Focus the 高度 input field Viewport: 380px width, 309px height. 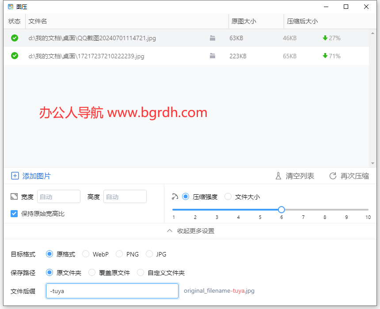(125, 196)
